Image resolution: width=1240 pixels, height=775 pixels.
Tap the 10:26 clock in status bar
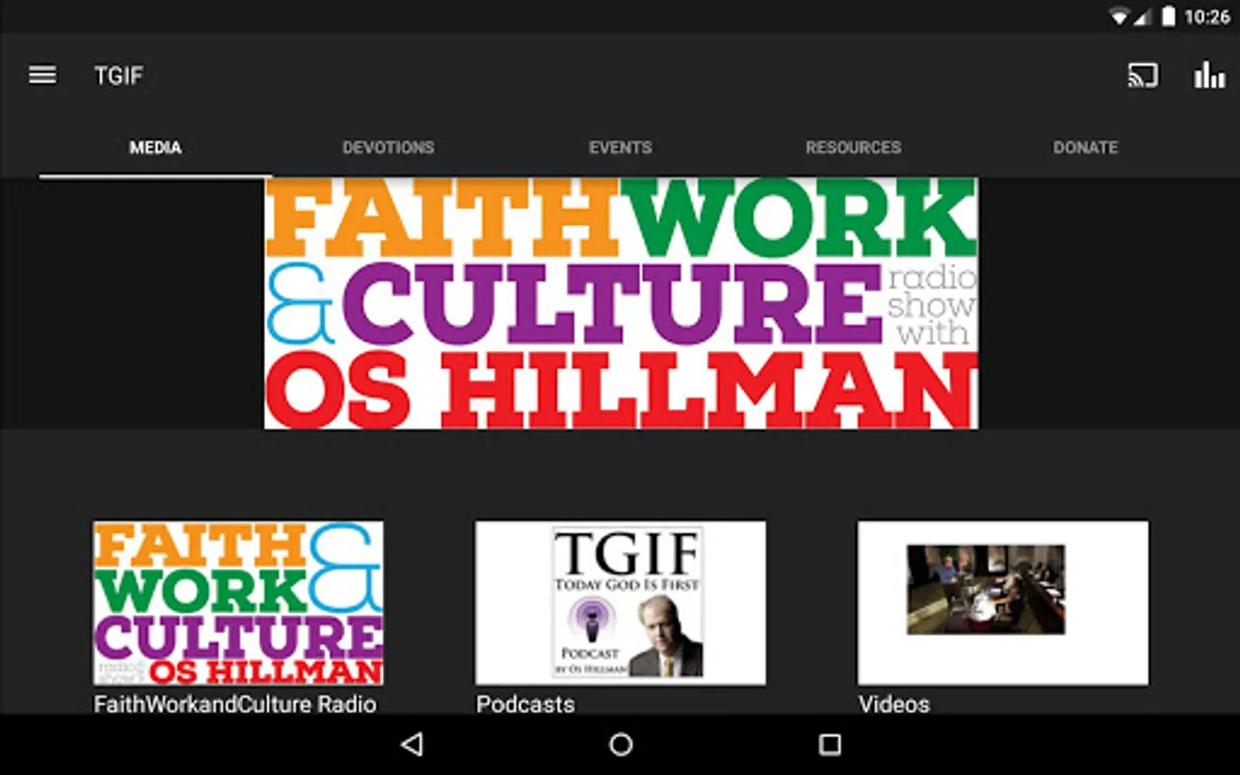(1206, 16)
